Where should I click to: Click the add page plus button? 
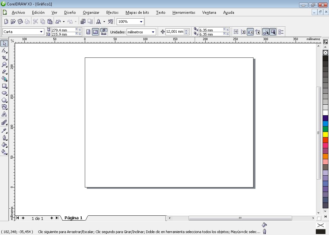point(23,218)
